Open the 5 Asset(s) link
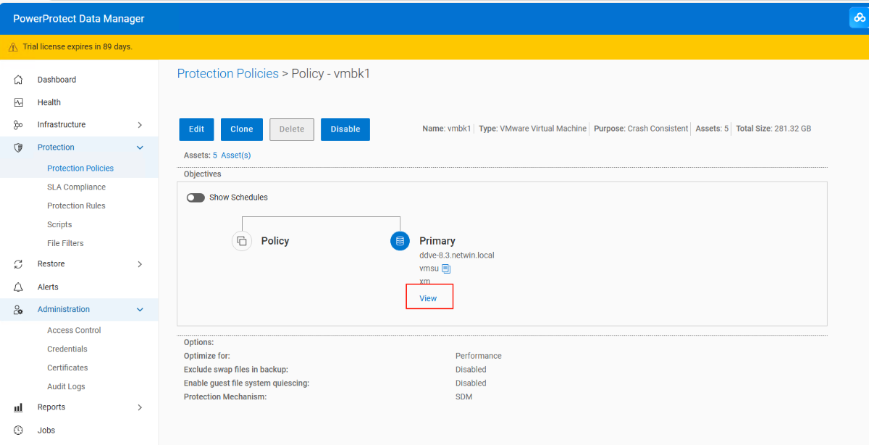Screen dimensions: 869x445 pos(232,156)
